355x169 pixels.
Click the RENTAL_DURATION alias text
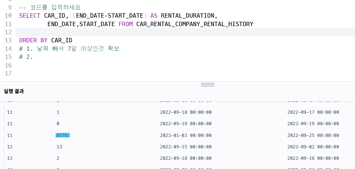187,15
